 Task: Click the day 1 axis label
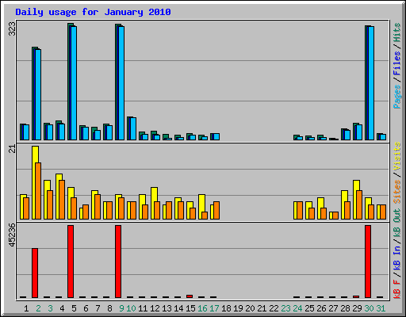click(x=26, y=308)
